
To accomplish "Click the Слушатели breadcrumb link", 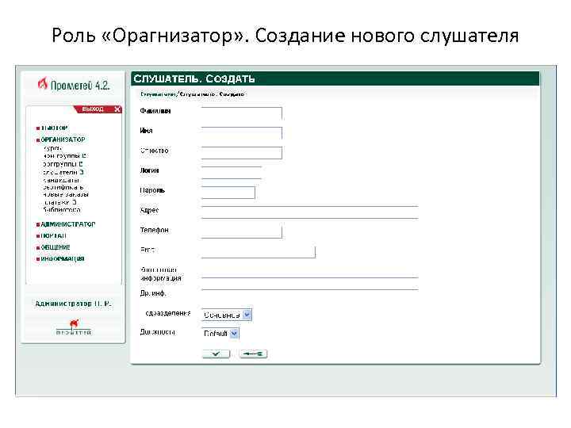I will coord(158,94).
